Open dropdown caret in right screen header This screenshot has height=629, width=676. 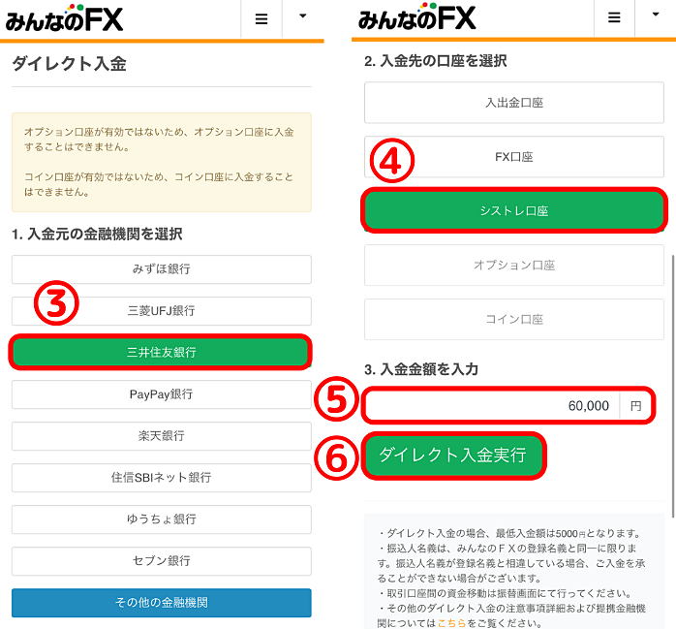[x=656, y=15]
